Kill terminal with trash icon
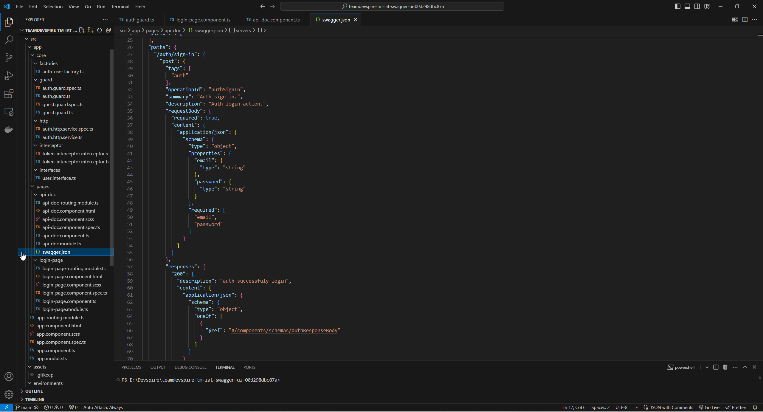763x412 pixels. coord(725,367)
